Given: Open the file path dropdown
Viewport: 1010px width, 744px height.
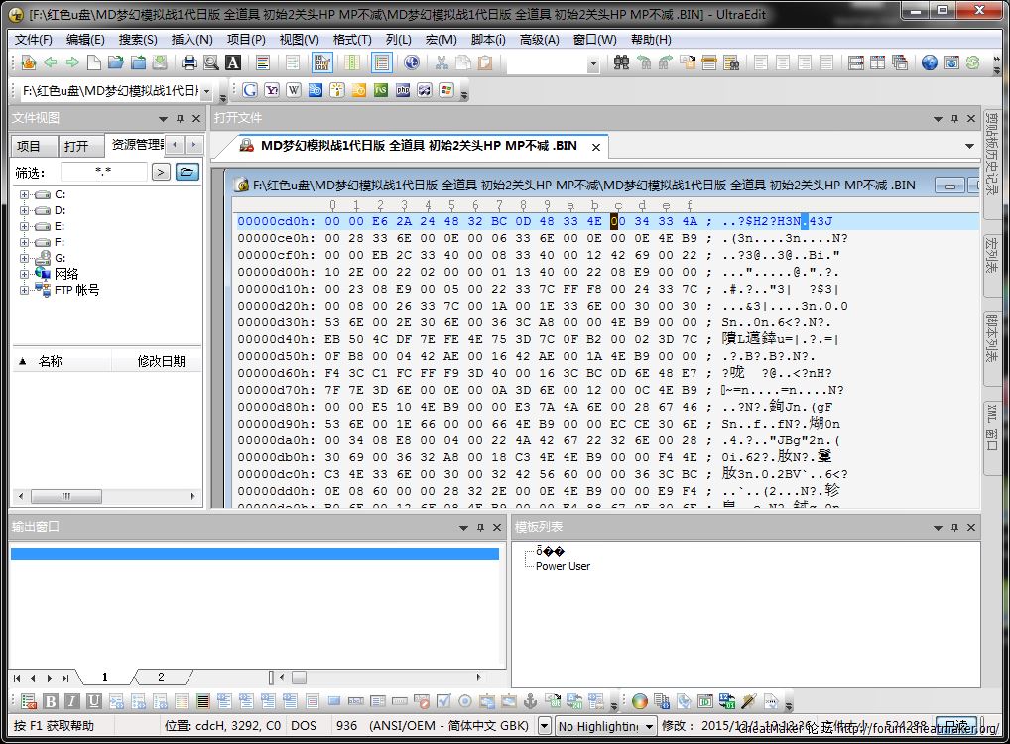Looking at the screenshot, I should tap(206, 90).
